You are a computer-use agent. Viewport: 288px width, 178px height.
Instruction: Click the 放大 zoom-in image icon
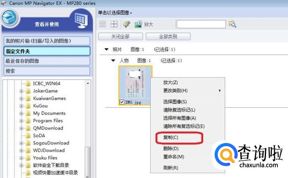tap(139, 24)
